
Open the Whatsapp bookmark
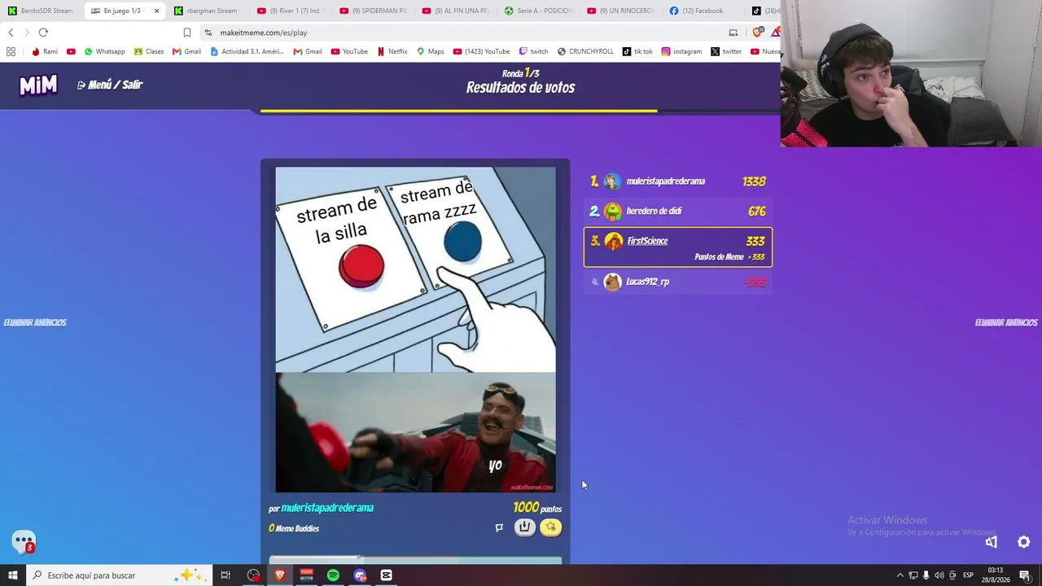click(104, 51)
